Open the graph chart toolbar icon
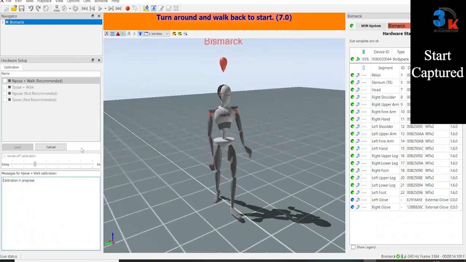 coord(169,8)
